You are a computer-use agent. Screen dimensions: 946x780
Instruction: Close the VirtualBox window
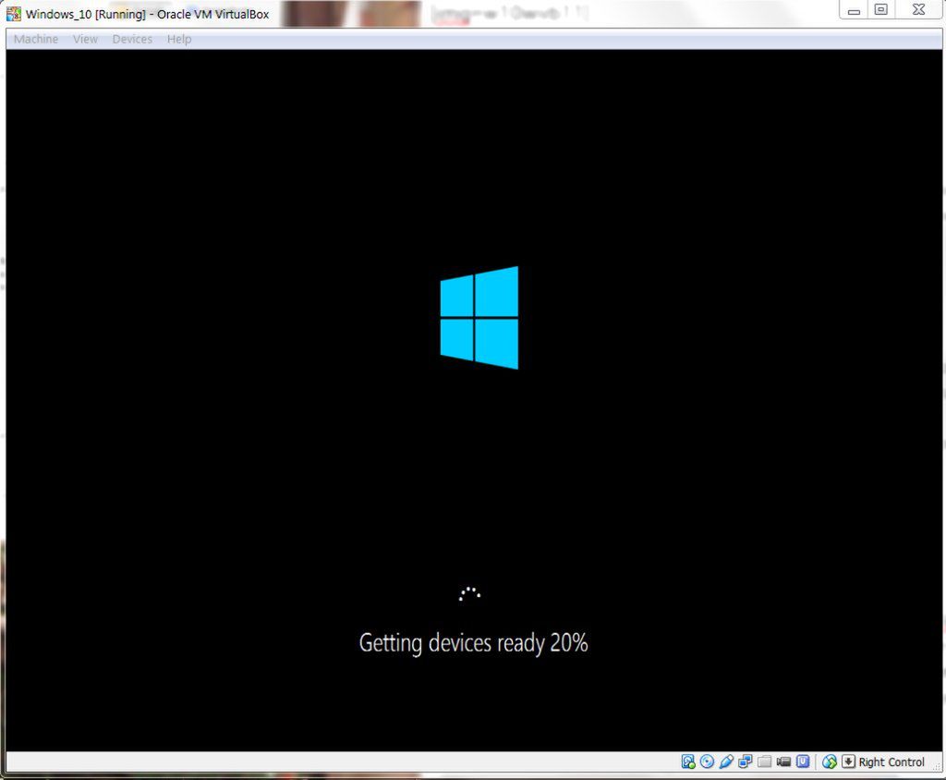[919, 10]
